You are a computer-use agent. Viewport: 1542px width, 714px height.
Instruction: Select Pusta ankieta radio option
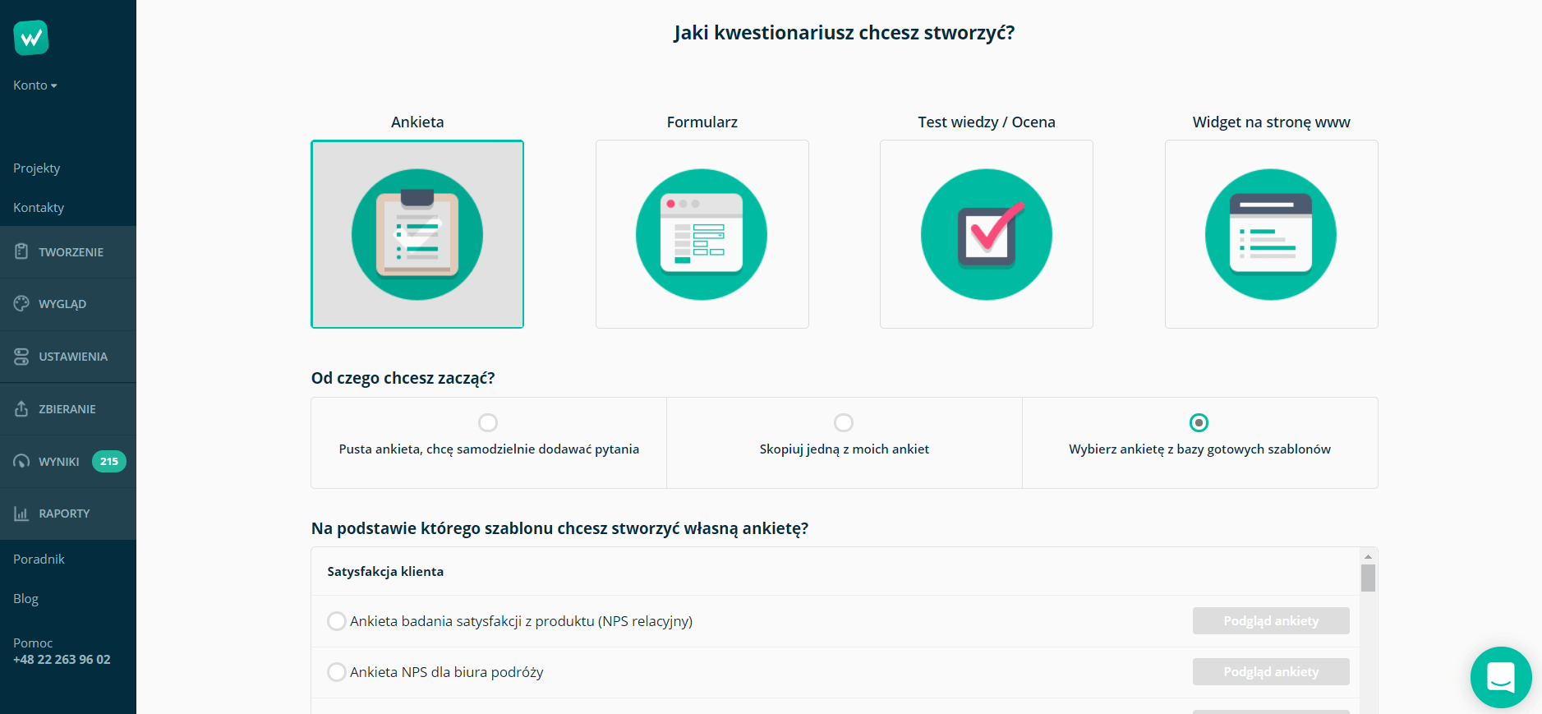tap(488, 422)
